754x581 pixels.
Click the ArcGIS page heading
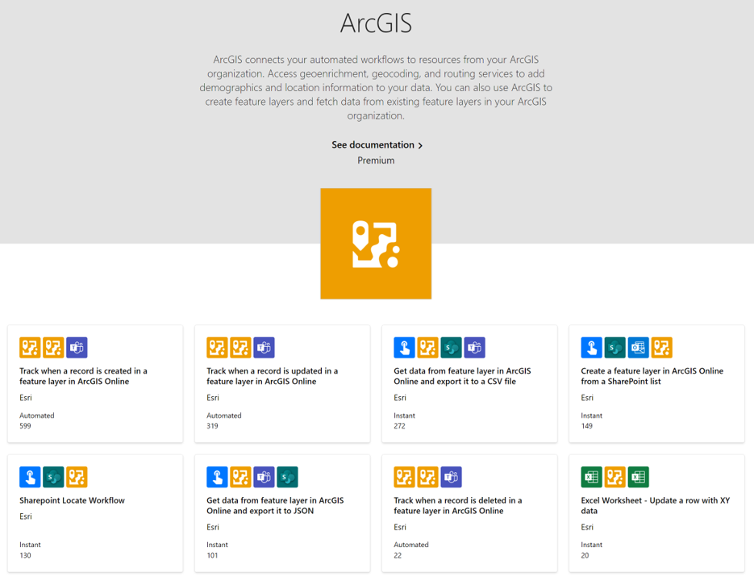[x=376, y=23]
